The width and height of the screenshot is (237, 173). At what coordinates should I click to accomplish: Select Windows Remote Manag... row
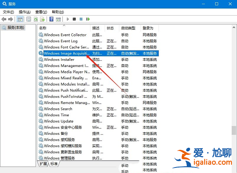point(98,103)
